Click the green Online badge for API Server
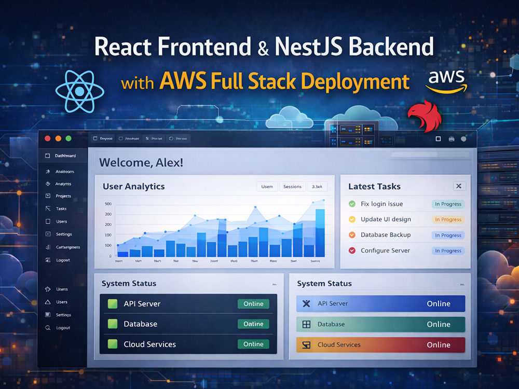 [x=254, y=303]
